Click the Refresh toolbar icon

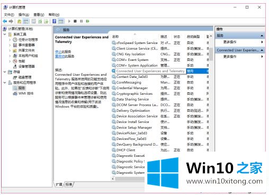click(40, 21)
